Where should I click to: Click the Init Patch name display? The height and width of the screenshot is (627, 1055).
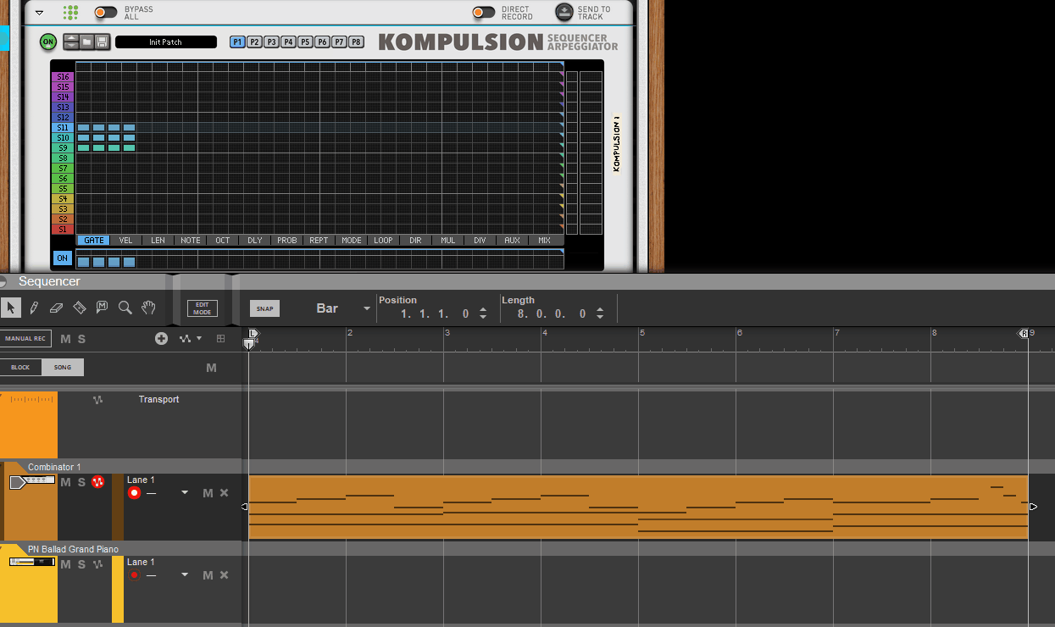coord(165,42)
